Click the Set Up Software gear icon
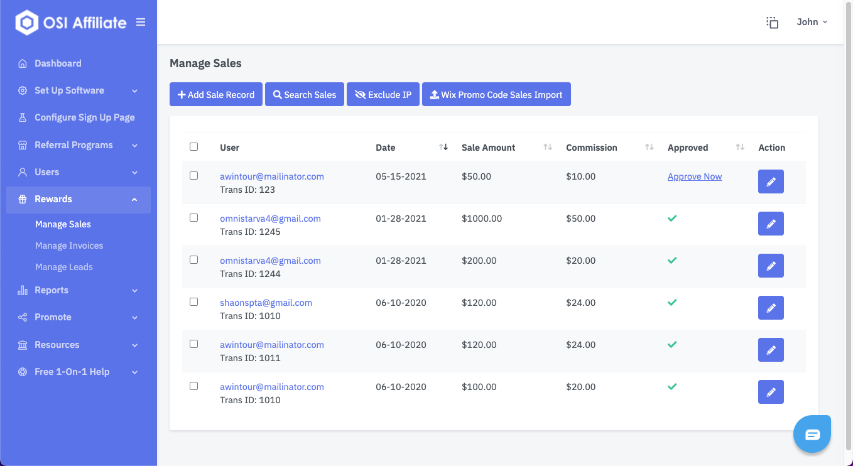Image resolution: width=853 pixels, height=466 pixels. coord(23,90)
